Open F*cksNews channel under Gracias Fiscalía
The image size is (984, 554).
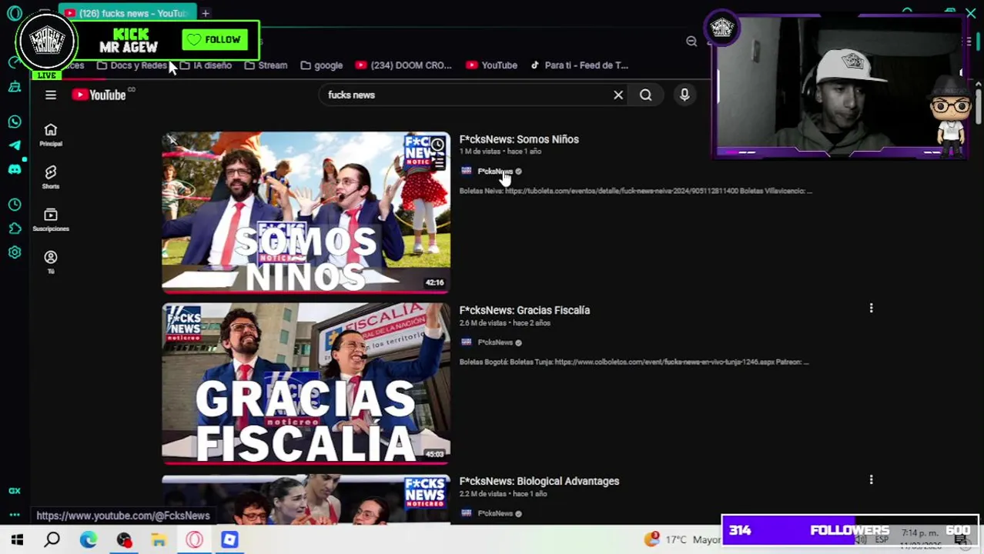click(x=494, y=342)
